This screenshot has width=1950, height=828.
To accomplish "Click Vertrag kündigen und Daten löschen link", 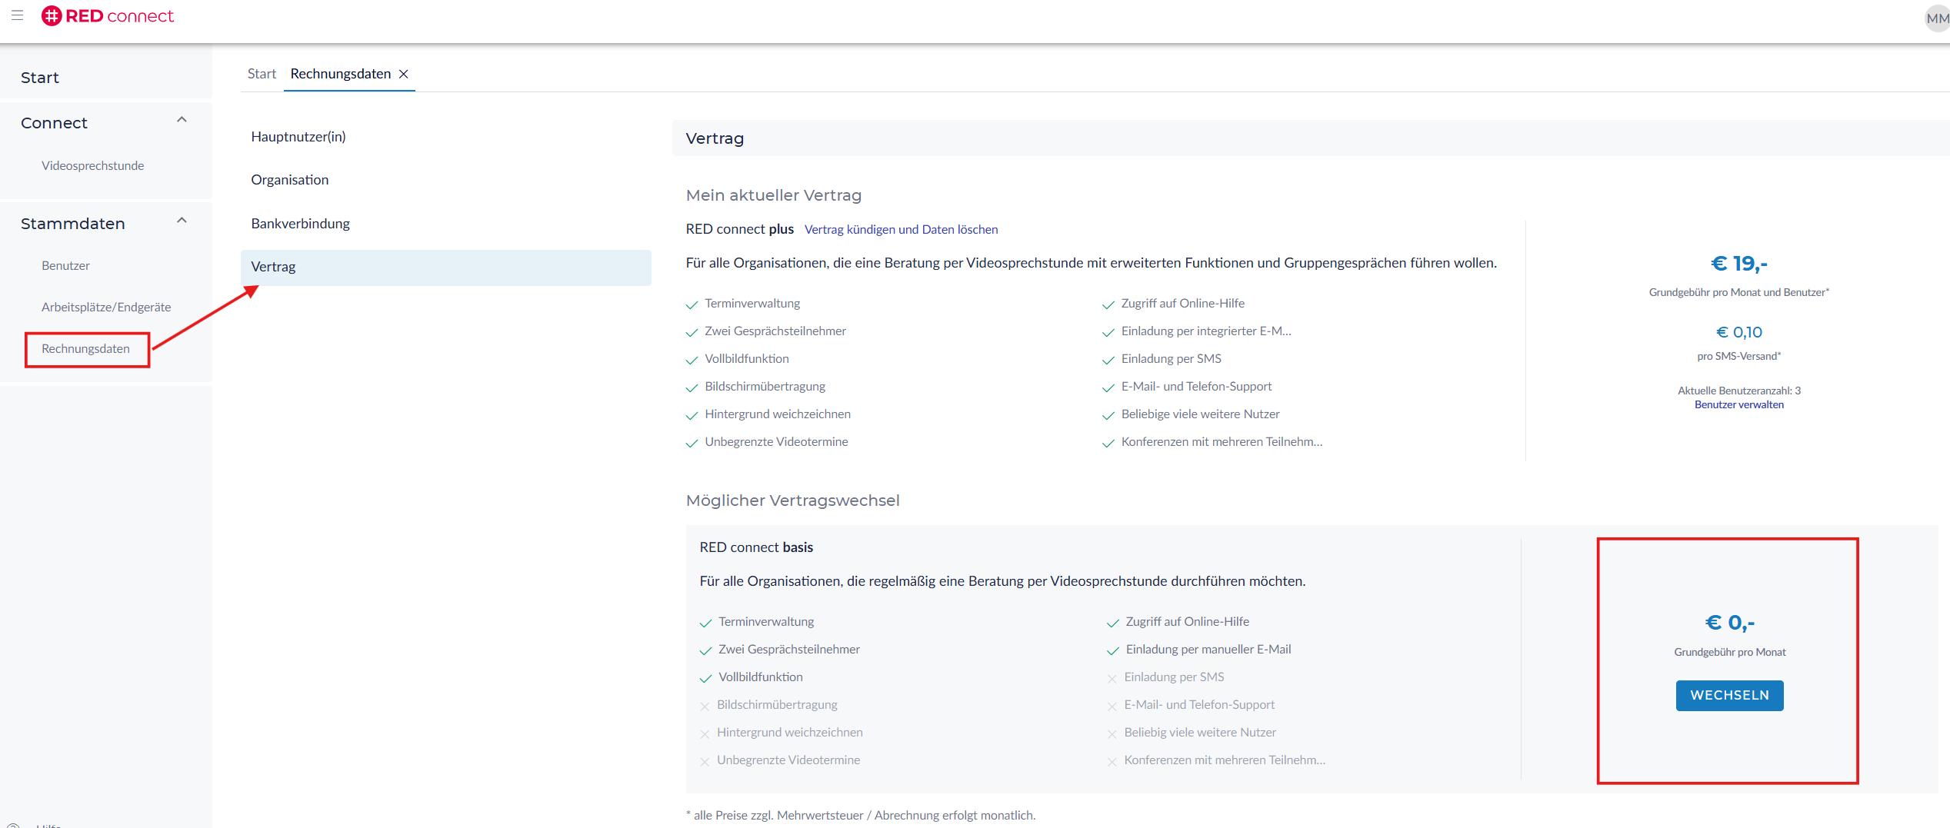I will click(x=901, y=230).
